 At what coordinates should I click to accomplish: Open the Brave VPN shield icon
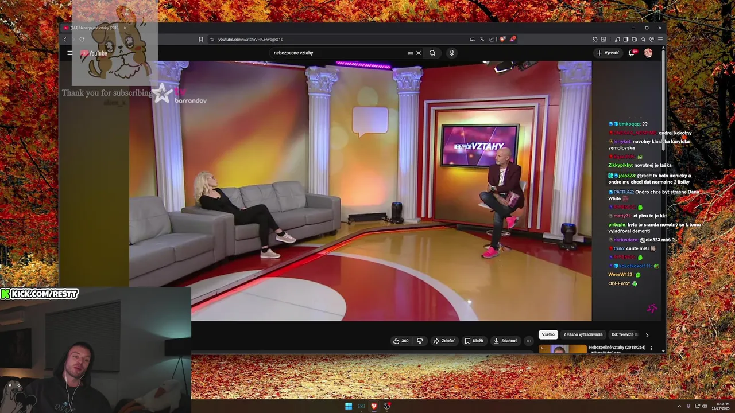(x=652, y=39)
